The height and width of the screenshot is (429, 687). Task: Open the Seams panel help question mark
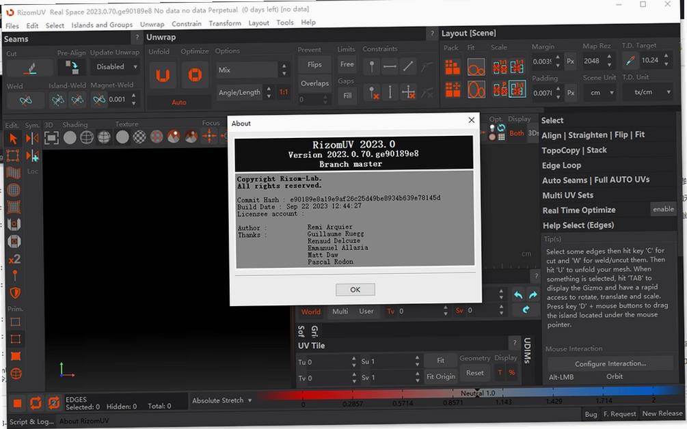137,37
